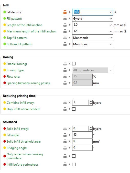Decrease the Solid infill every layers spinner
Viewport: 130px width, 173px height.
pyautogui.click(x=91, y=130)
